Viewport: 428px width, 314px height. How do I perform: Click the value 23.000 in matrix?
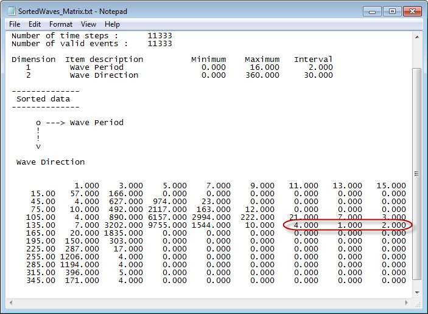[216, 202]
